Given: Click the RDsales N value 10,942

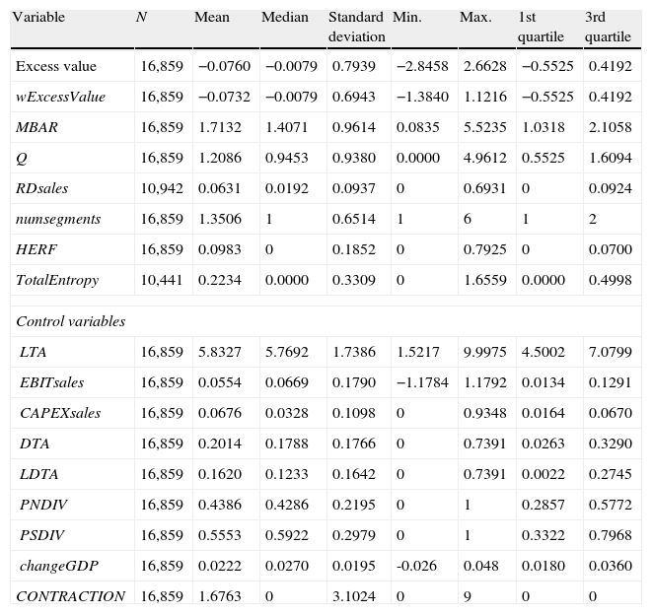Looking at the screenshot, I should (161, 189).
